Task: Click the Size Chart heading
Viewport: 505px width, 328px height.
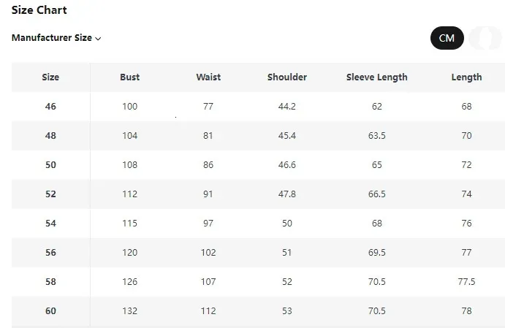Action: pos(39,10)
